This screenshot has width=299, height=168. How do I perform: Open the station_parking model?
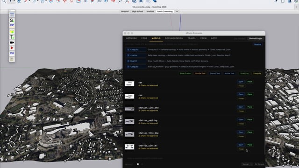click(x=241, y=119)
